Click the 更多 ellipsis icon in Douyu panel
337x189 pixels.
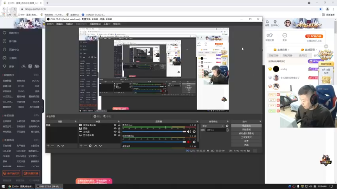point(285,35)
